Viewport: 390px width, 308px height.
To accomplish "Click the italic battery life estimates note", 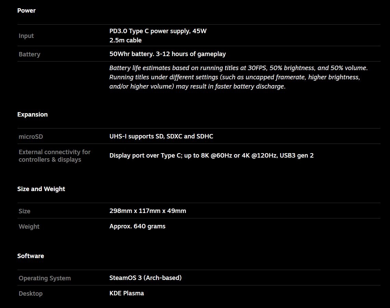I will 238,77.
